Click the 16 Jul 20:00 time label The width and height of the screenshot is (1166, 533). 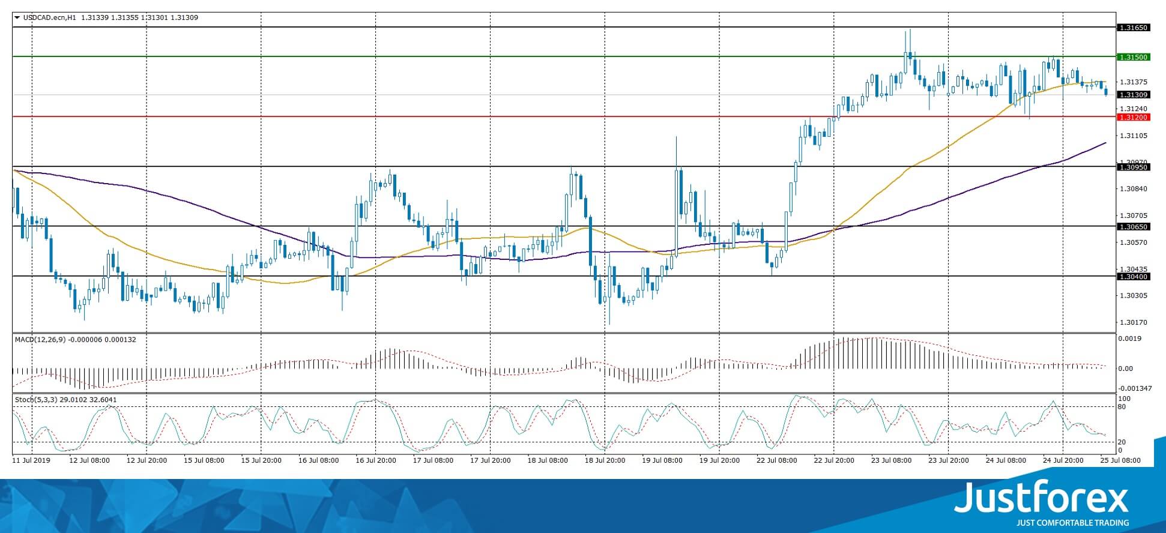coord(376,460)
